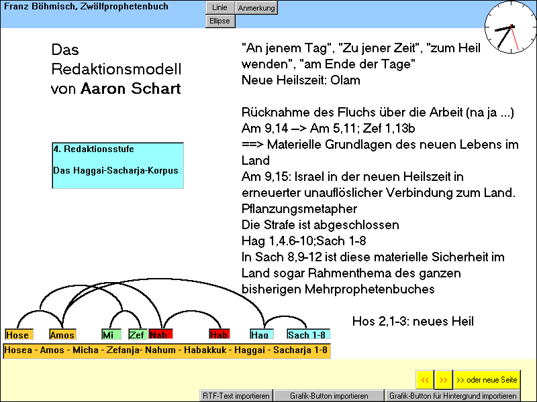Open the Anmerkung annotation tool

point(257,8)
